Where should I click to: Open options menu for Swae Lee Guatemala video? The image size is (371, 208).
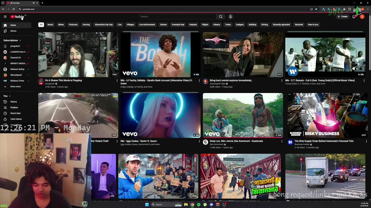tap(281, 141)
